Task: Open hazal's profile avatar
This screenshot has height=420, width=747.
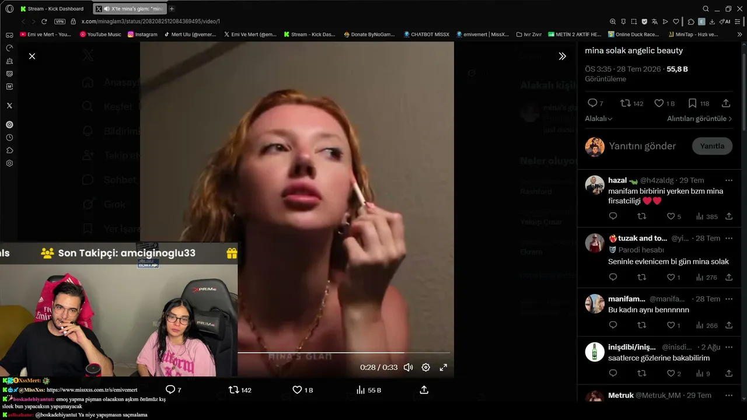Action: coord(595,185)
